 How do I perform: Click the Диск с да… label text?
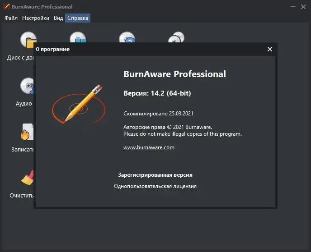tap(20, 58)
